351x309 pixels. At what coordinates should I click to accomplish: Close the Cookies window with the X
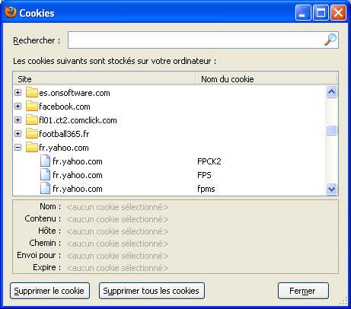tap(338, 13)
